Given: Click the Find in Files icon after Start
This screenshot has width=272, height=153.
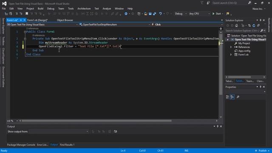Looking at the screenshot, I should [228, 14].
